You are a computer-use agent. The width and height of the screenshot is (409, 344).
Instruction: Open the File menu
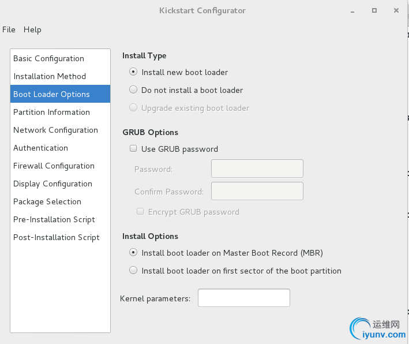pos(9,29)
